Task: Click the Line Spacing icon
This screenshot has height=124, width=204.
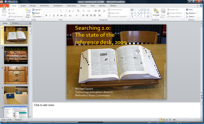Action: 104,11
